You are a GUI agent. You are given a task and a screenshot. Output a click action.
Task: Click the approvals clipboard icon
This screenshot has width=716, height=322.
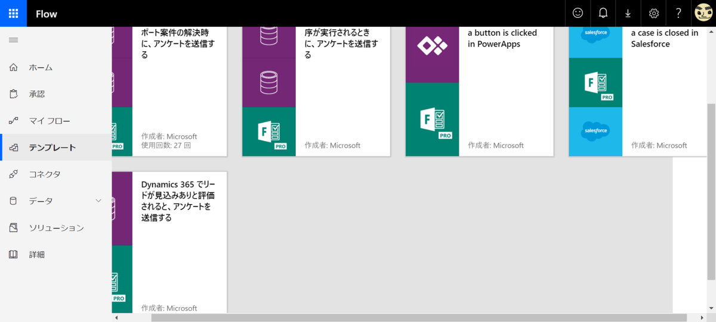(x=14, y=94)
